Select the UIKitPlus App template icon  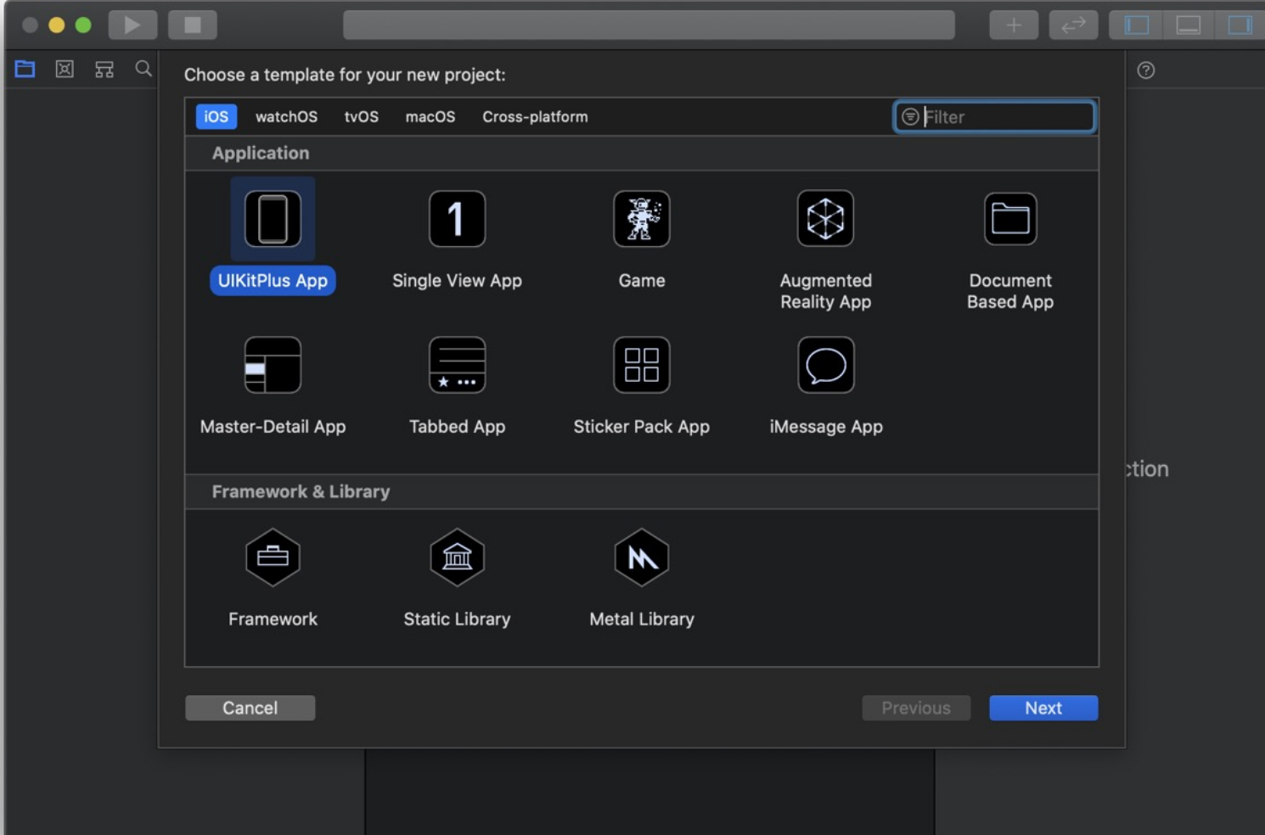[273, 219]
